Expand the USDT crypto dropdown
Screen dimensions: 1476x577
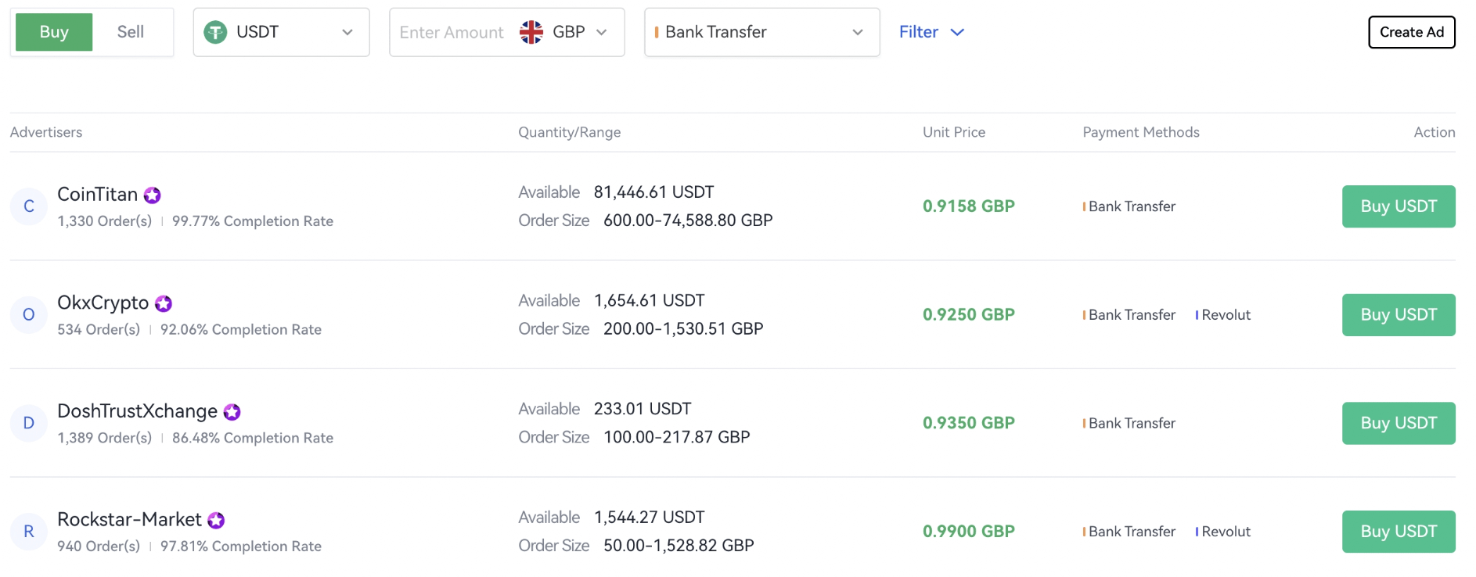tap(348, 32)
